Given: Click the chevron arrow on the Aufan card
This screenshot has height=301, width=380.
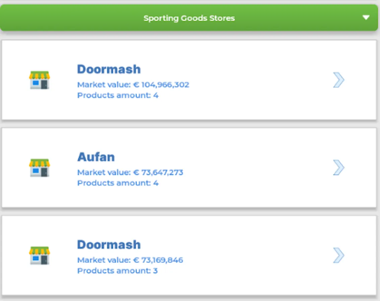Looking at the screenshot, I should click(338, 167).
